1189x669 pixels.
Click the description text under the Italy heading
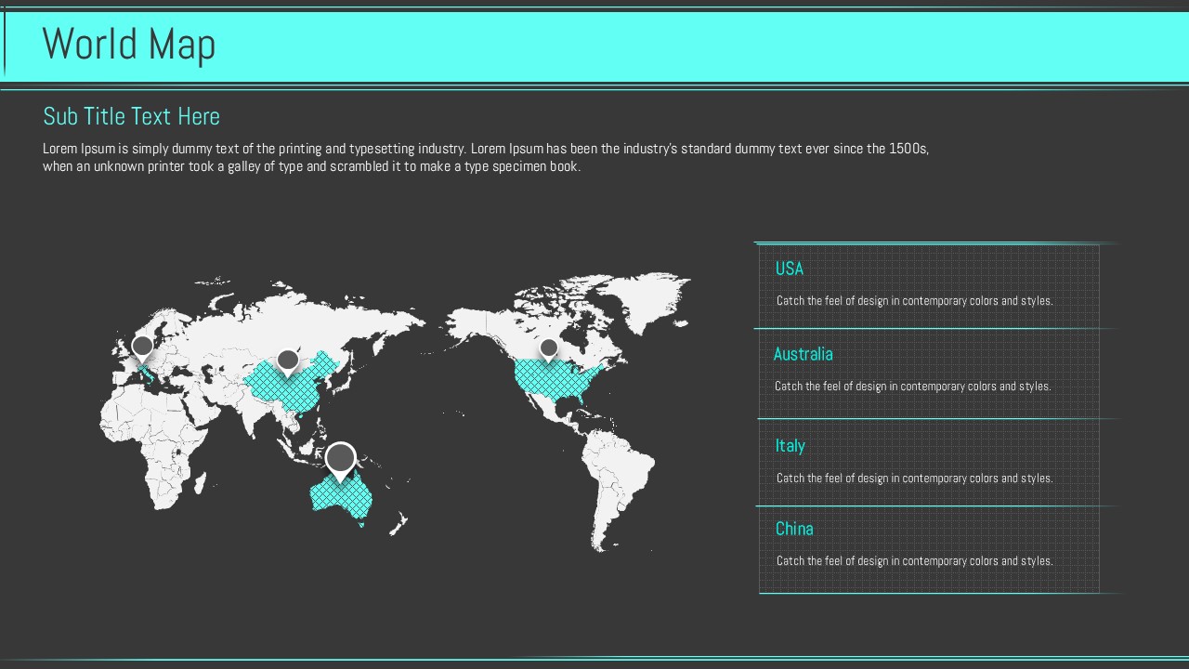914,479
